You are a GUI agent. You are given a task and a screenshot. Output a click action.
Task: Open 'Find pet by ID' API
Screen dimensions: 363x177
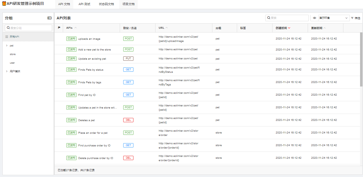[87, 95]
